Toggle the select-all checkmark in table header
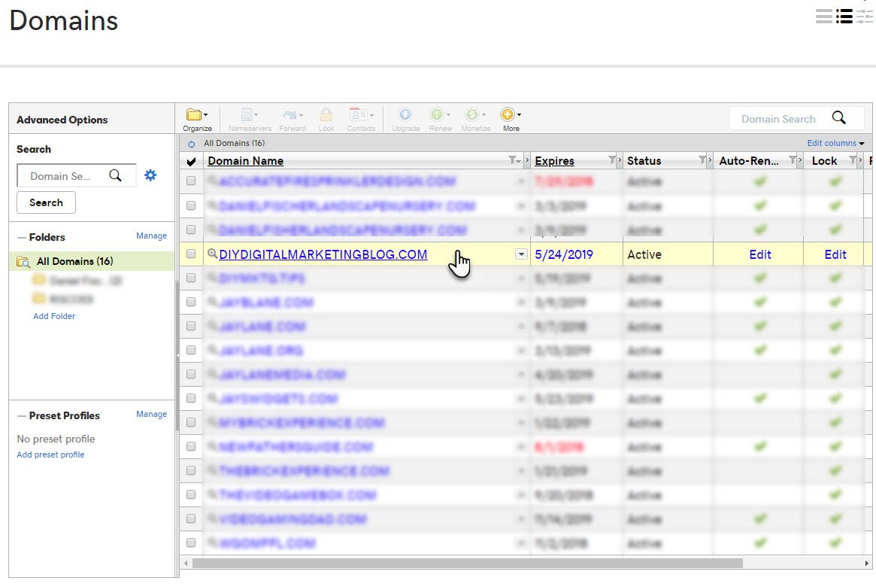Screen dimensions: 876x584 point(191,161)
